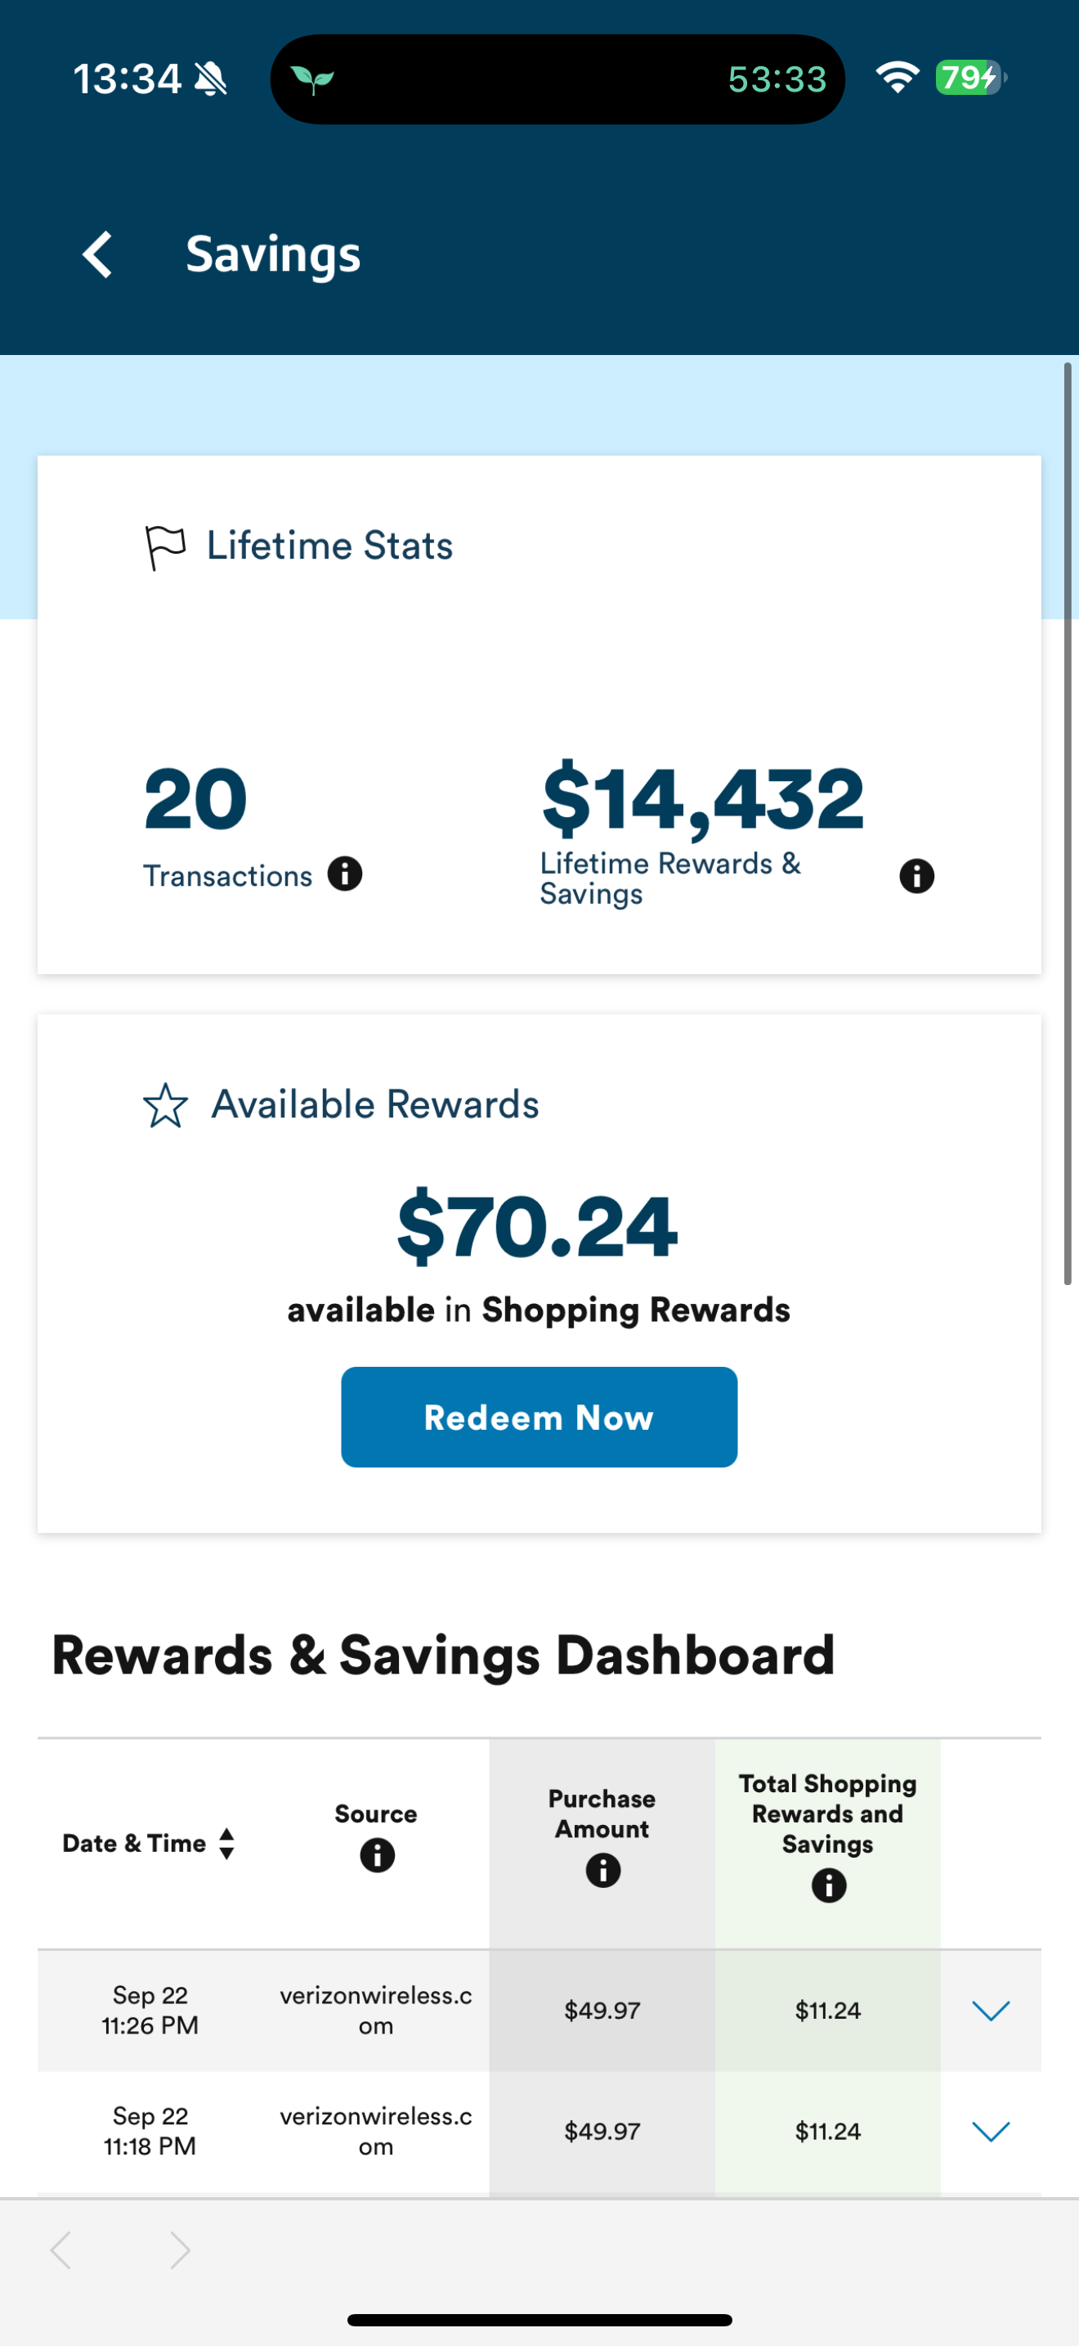Tap the $70.24 available rewards amount
This screenshot has height=2346, width=1079.
click(538, 1227)
